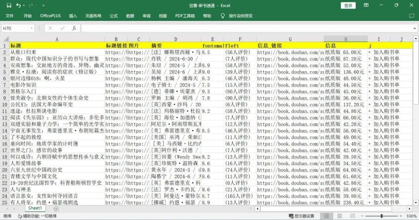This screenshot has height=220, width=419.
Task: Save the workbook with the Save icon
Action: 9,5
